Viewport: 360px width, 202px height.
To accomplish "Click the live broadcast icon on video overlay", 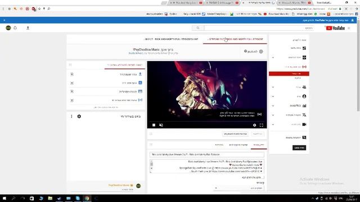I will pyautogui.click(x=259, y=114).
